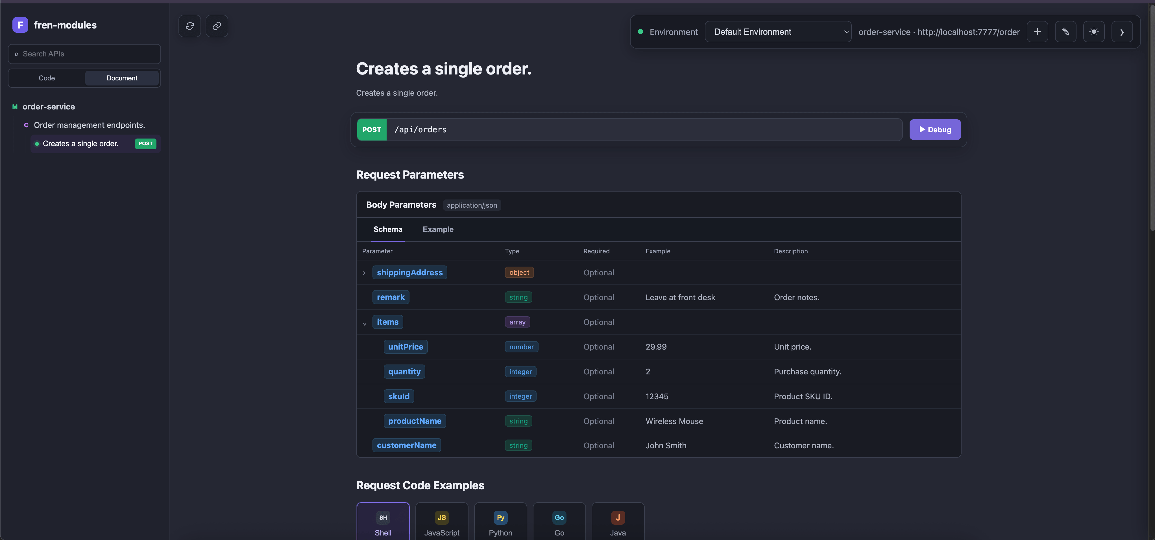Image resolution: width=1155 pixels, height=540 pixels.
Task: Click the array type badge
Action: tap(517, 322)
